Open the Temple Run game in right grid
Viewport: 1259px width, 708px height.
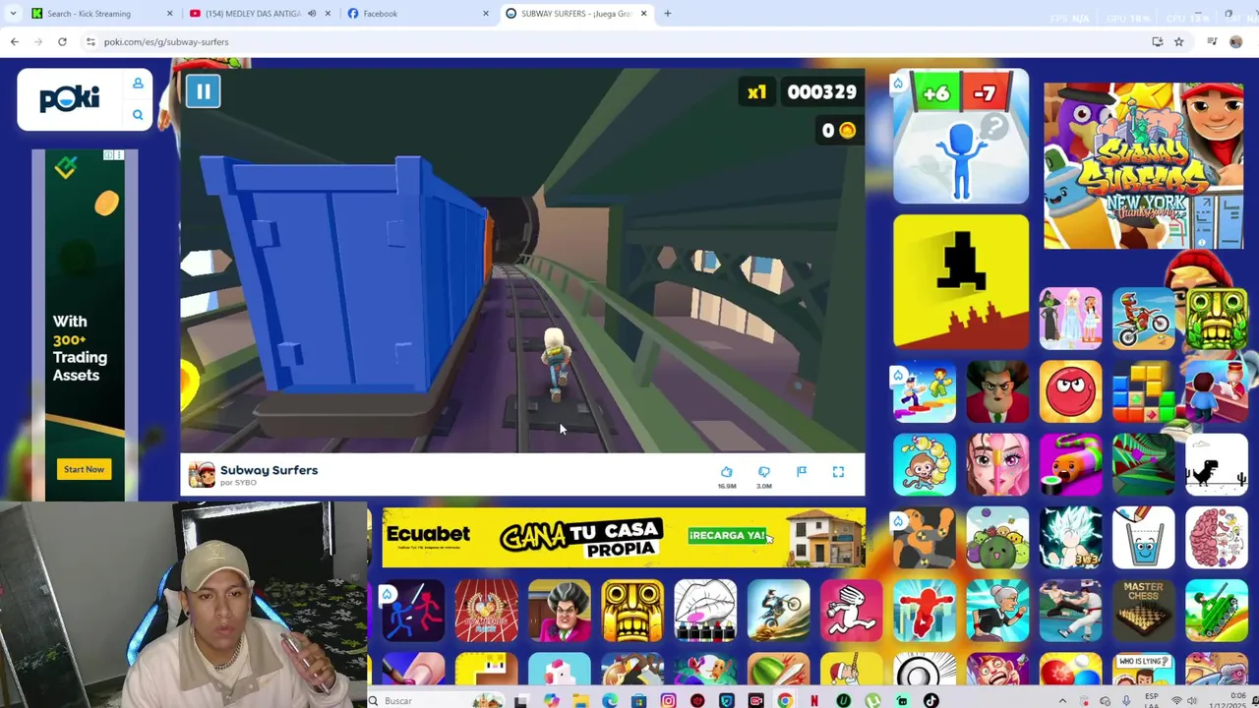point(1217,318)
